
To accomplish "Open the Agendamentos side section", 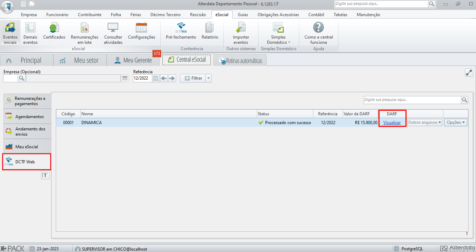I will pyautogui.click(x=27, y=117).
